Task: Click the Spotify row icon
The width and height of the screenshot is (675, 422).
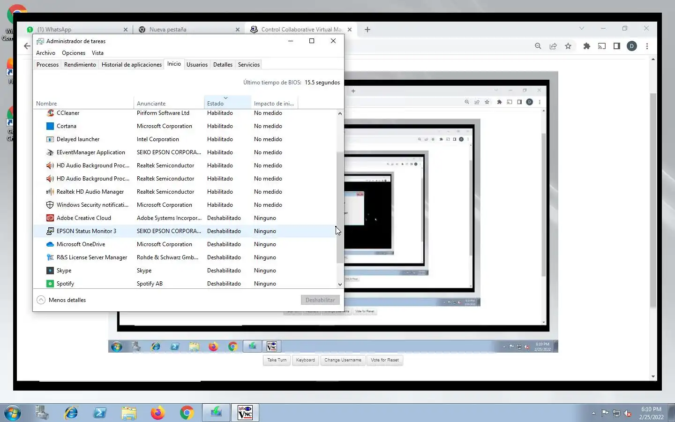Action: [x=50, y=284]
